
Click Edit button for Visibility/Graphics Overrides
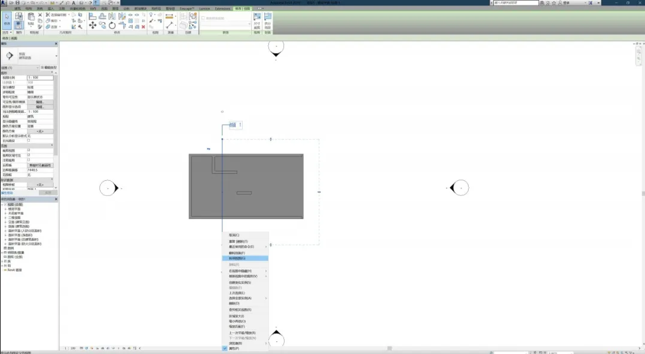coord(40,102)
